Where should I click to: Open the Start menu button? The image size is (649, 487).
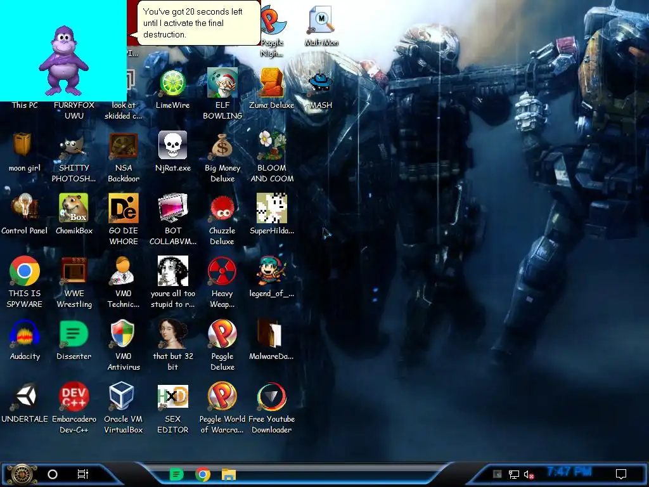[23, 474]
